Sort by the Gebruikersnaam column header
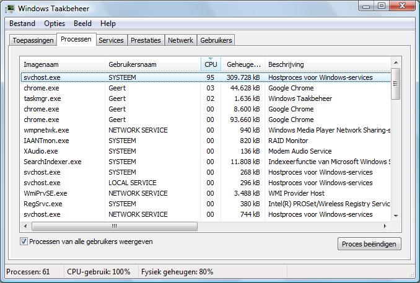 [152, 64]
